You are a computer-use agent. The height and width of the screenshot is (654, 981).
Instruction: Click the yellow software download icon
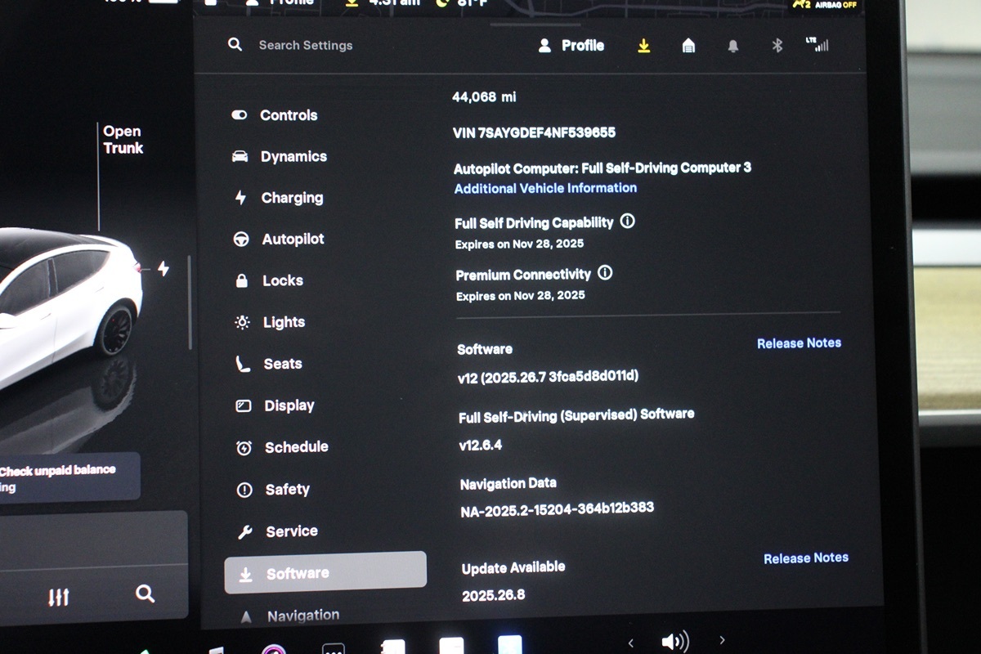click(x=644, y=47)
